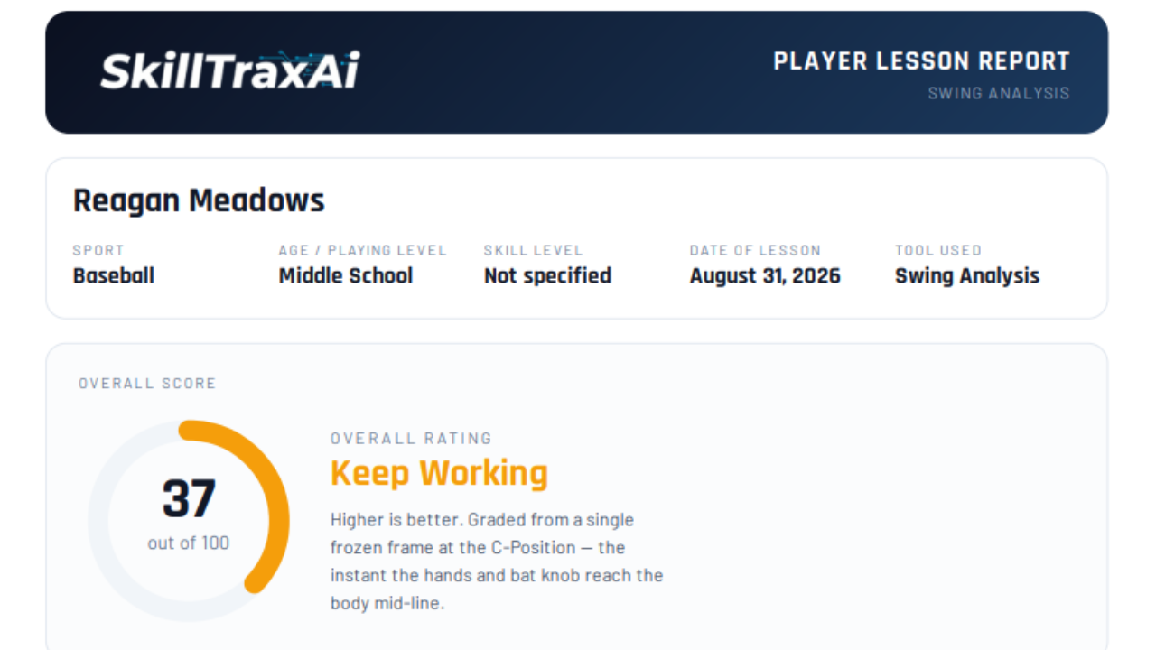Select the "Middle School" value
Screen dimensions: 1156x650
tap(346, 275)
